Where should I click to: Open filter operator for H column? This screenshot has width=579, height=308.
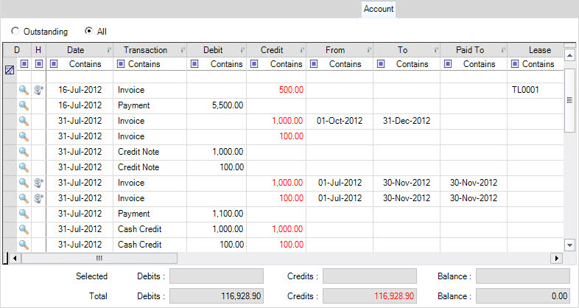coord(39,64)
